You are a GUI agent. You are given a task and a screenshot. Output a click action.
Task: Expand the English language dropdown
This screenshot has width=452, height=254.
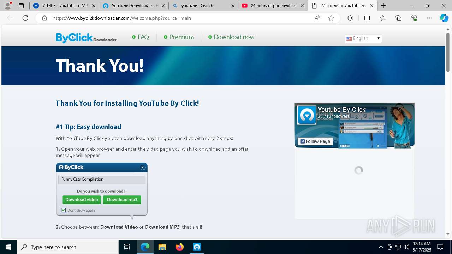363,38
